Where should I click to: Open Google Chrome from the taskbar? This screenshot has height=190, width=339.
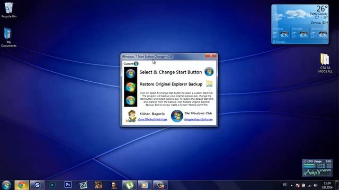22,185
